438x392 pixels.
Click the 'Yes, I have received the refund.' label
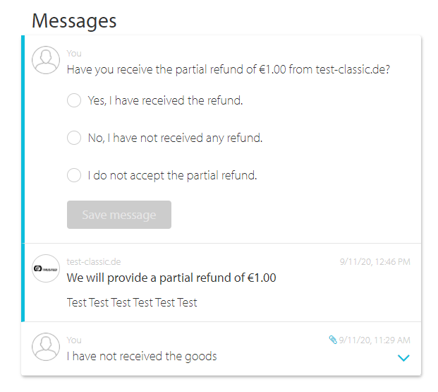[x=165, y=100]
